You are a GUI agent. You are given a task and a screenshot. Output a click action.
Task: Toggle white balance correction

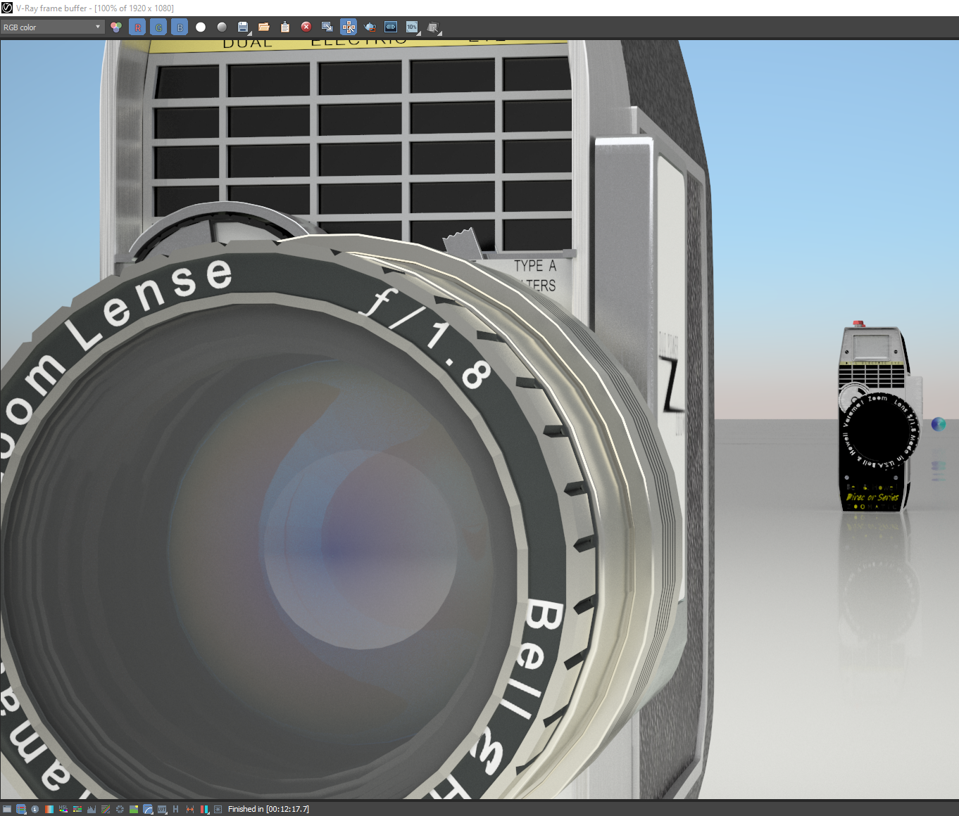49,809
